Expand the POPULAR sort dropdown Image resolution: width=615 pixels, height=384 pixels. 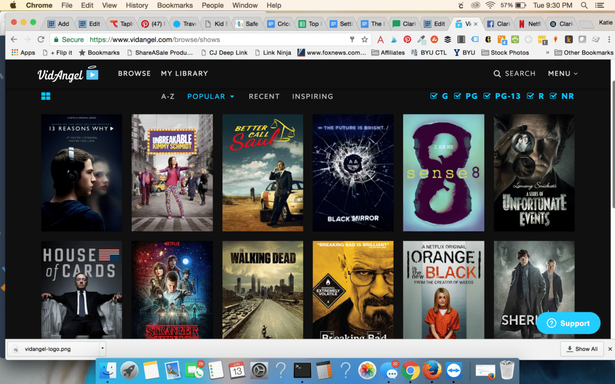(x=211, y=96)
